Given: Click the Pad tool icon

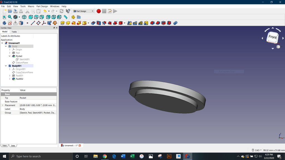Looking at the screenshot, I should tap(62, 23).
